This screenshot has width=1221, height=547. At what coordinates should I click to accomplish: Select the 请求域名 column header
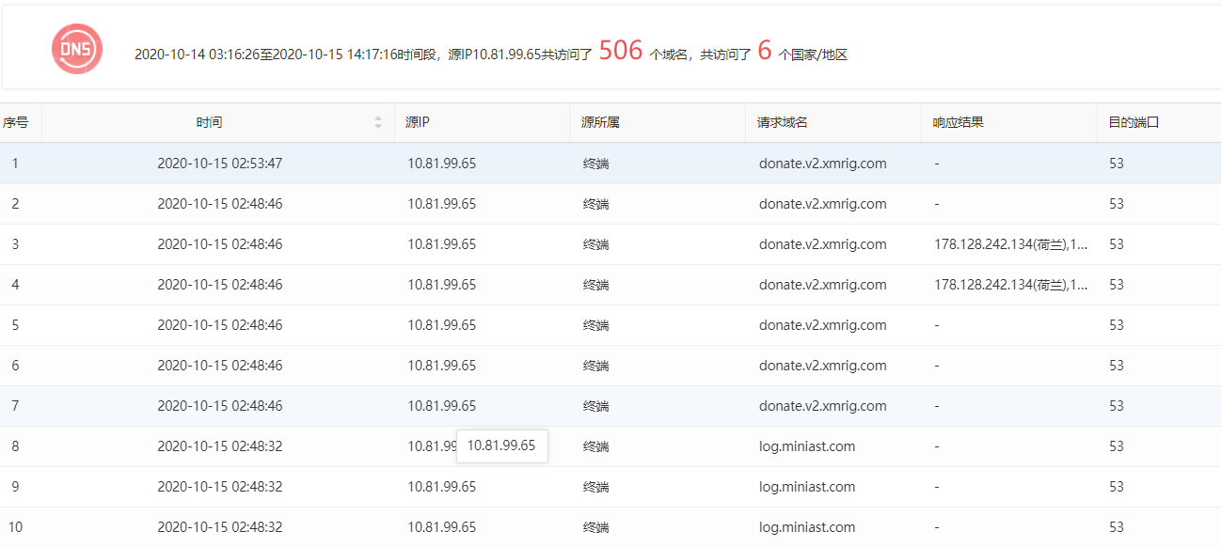[783, 122]
